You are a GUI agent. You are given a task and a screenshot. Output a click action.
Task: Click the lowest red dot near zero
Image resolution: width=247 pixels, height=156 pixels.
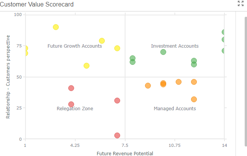click(117, 135)
